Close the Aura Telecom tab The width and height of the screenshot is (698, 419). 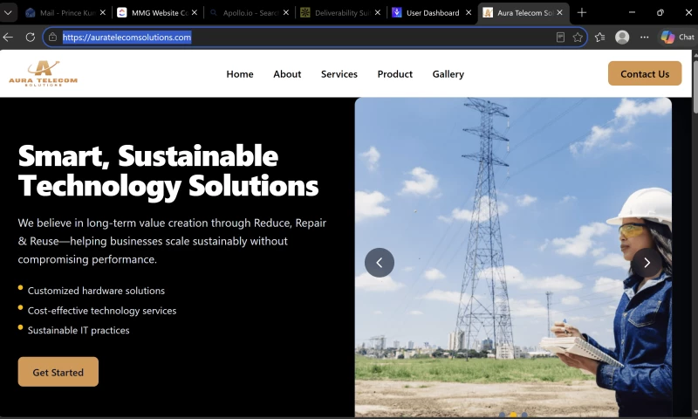560,12
